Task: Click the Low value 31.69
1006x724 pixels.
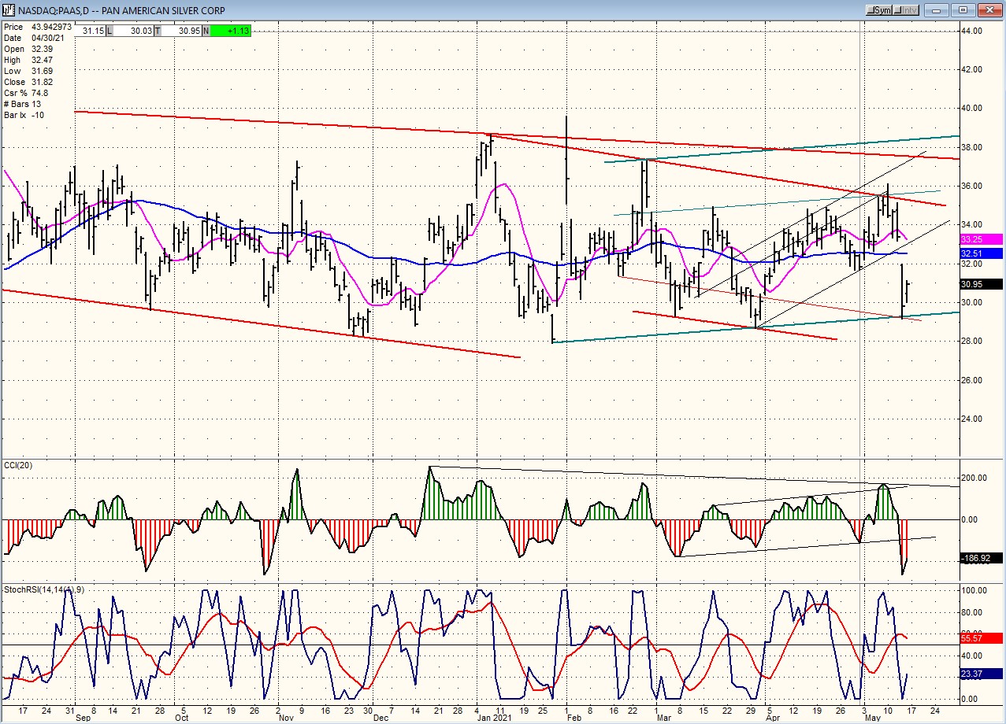Action: [x=43, y=71]
